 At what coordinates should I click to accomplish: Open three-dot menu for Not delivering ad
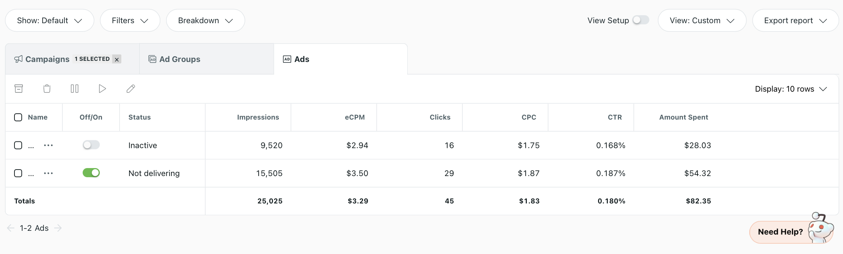tap(48, 173)
